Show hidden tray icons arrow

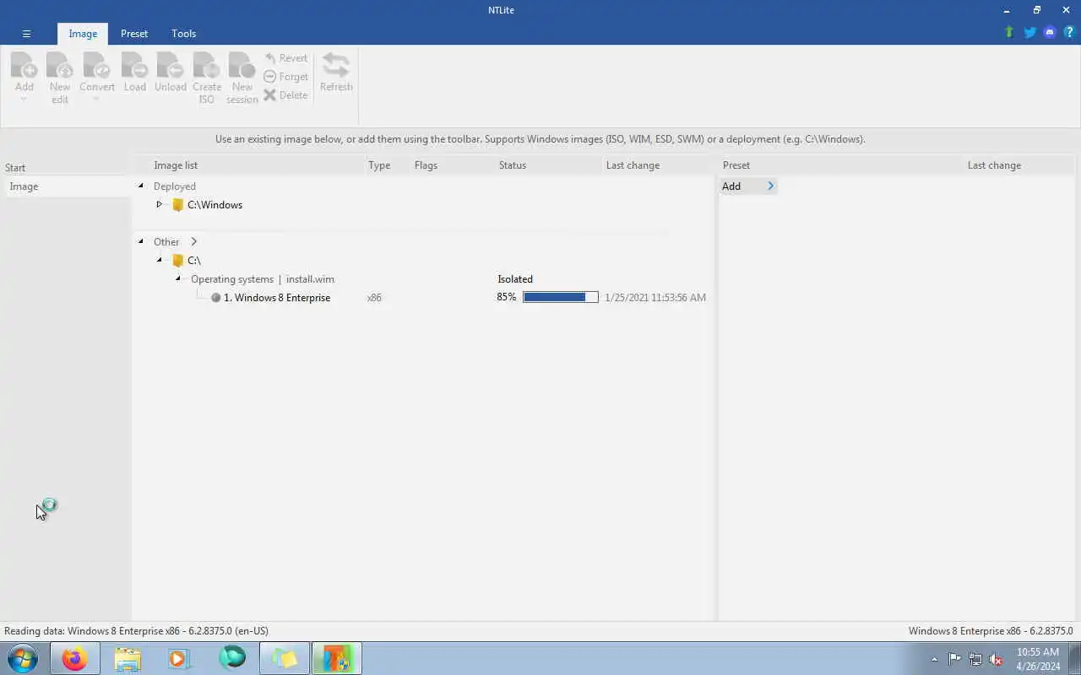934,659
